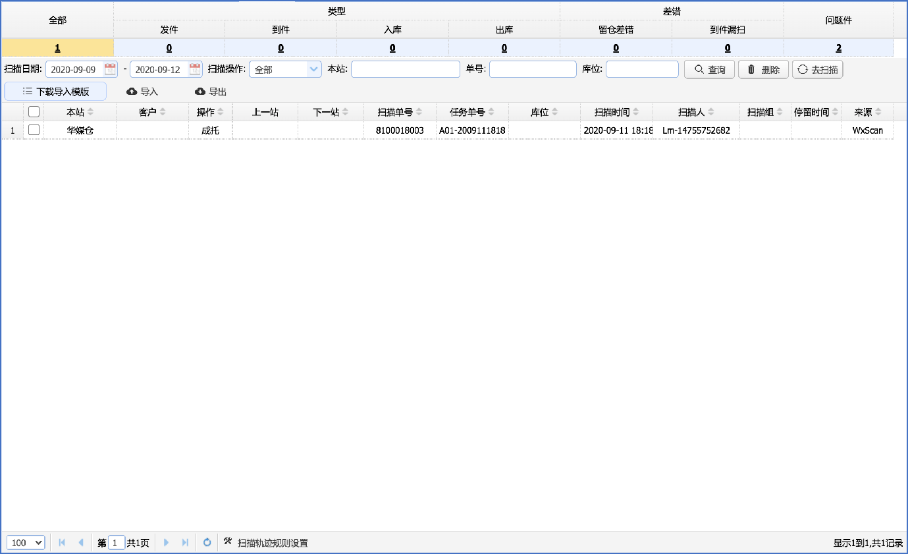Click the cloud upload icon beside 导入

point(132,92)
